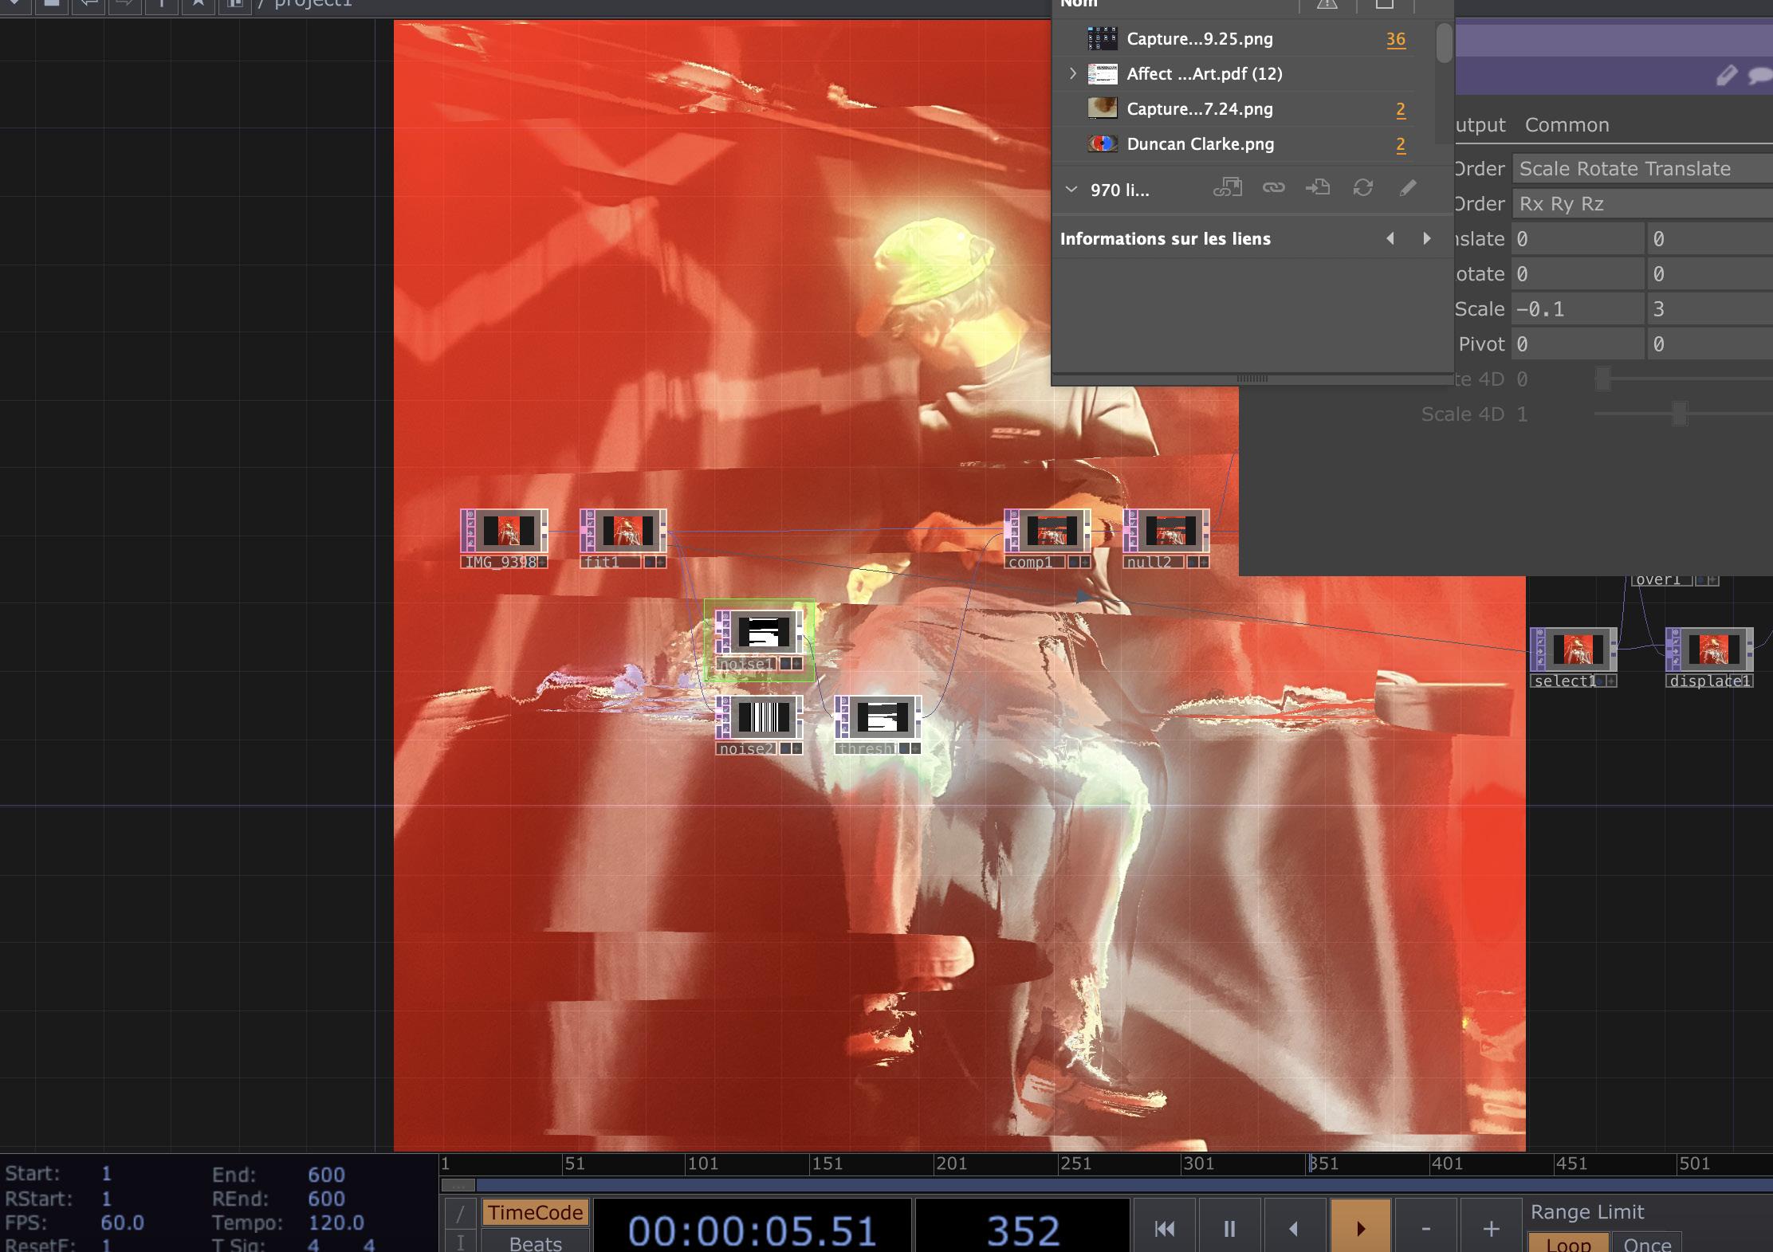Screen dimensions: 1773x1252
Task: Click the purple pencil icon in parameter header
Action: (1726, 76)
